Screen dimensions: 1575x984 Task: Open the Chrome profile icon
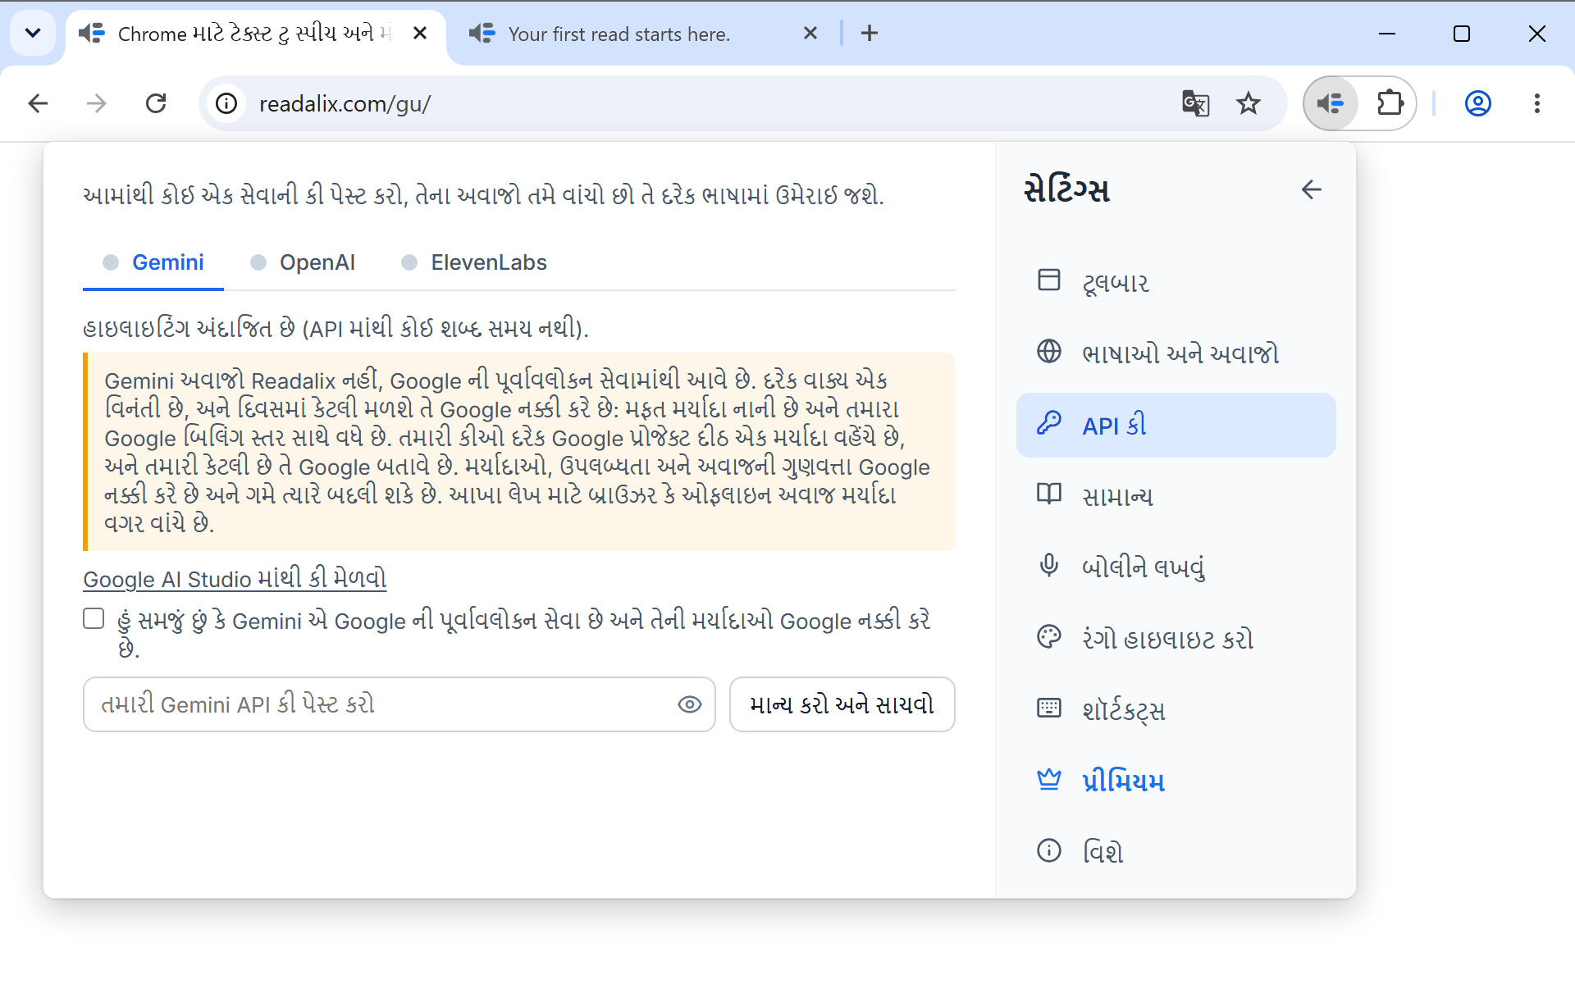tap(1477, 103)
